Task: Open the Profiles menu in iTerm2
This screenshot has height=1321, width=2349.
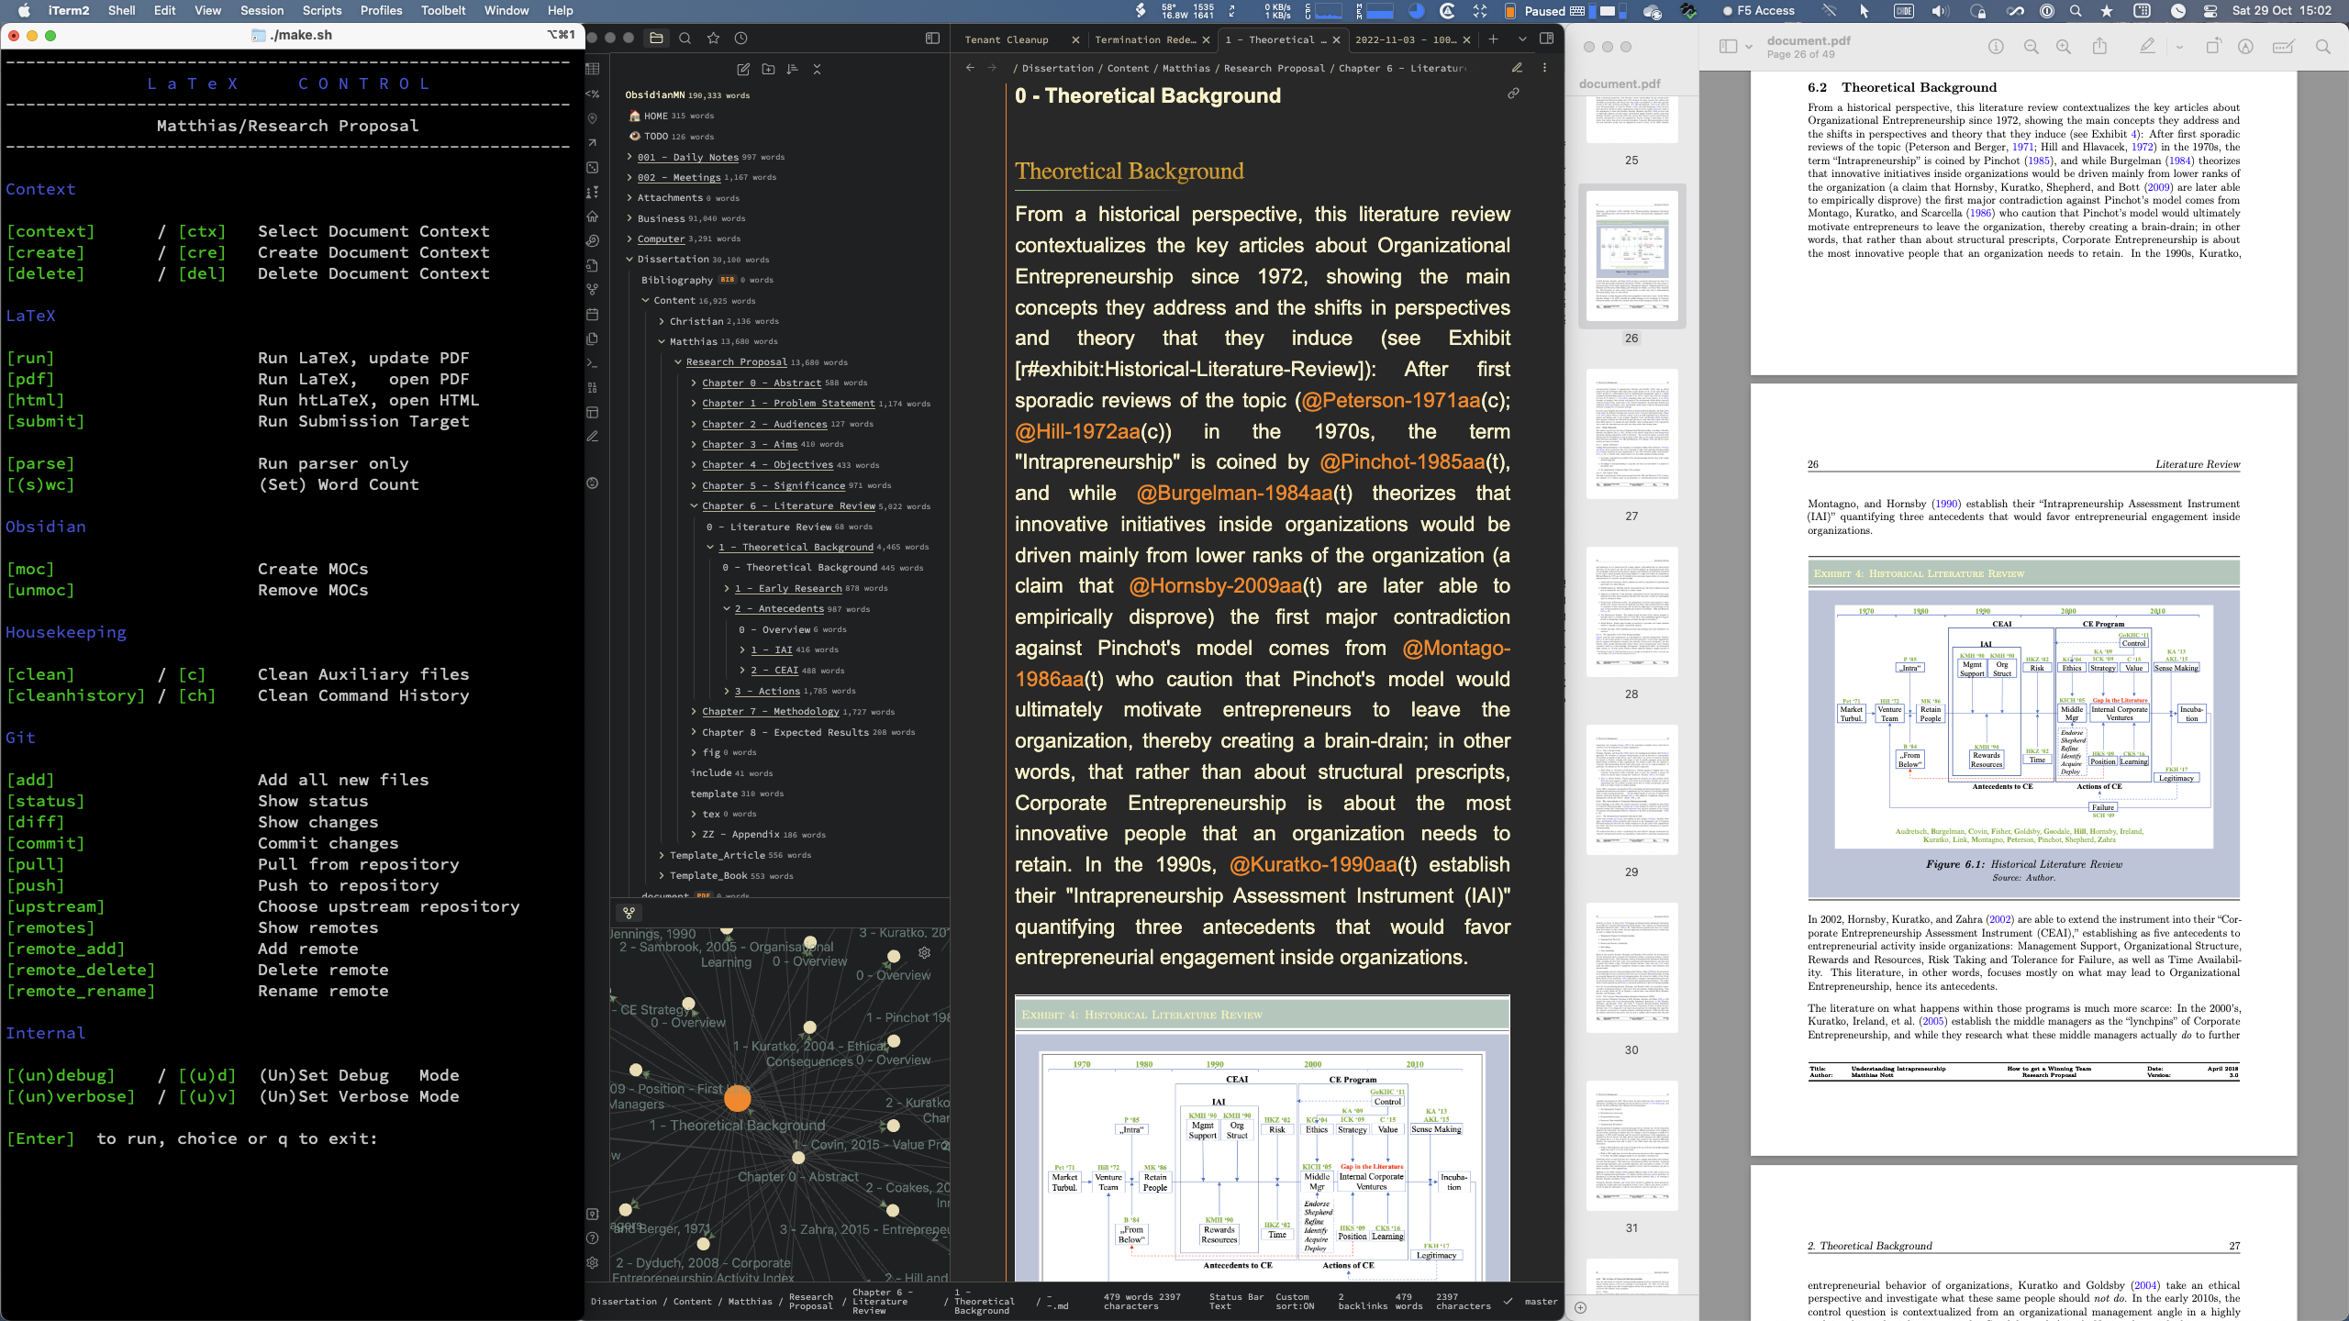Action: 381,10
